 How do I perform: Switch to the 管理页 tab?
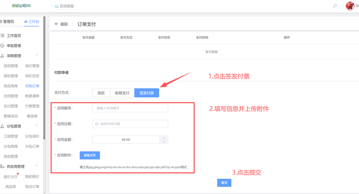coord(8,22)
